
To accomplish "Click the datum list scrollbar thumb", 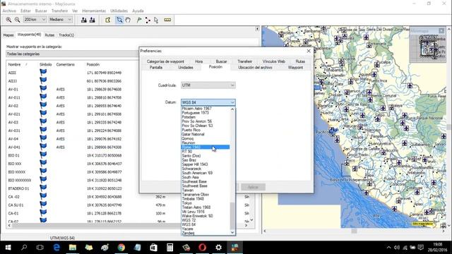I will tap(232, 216).
